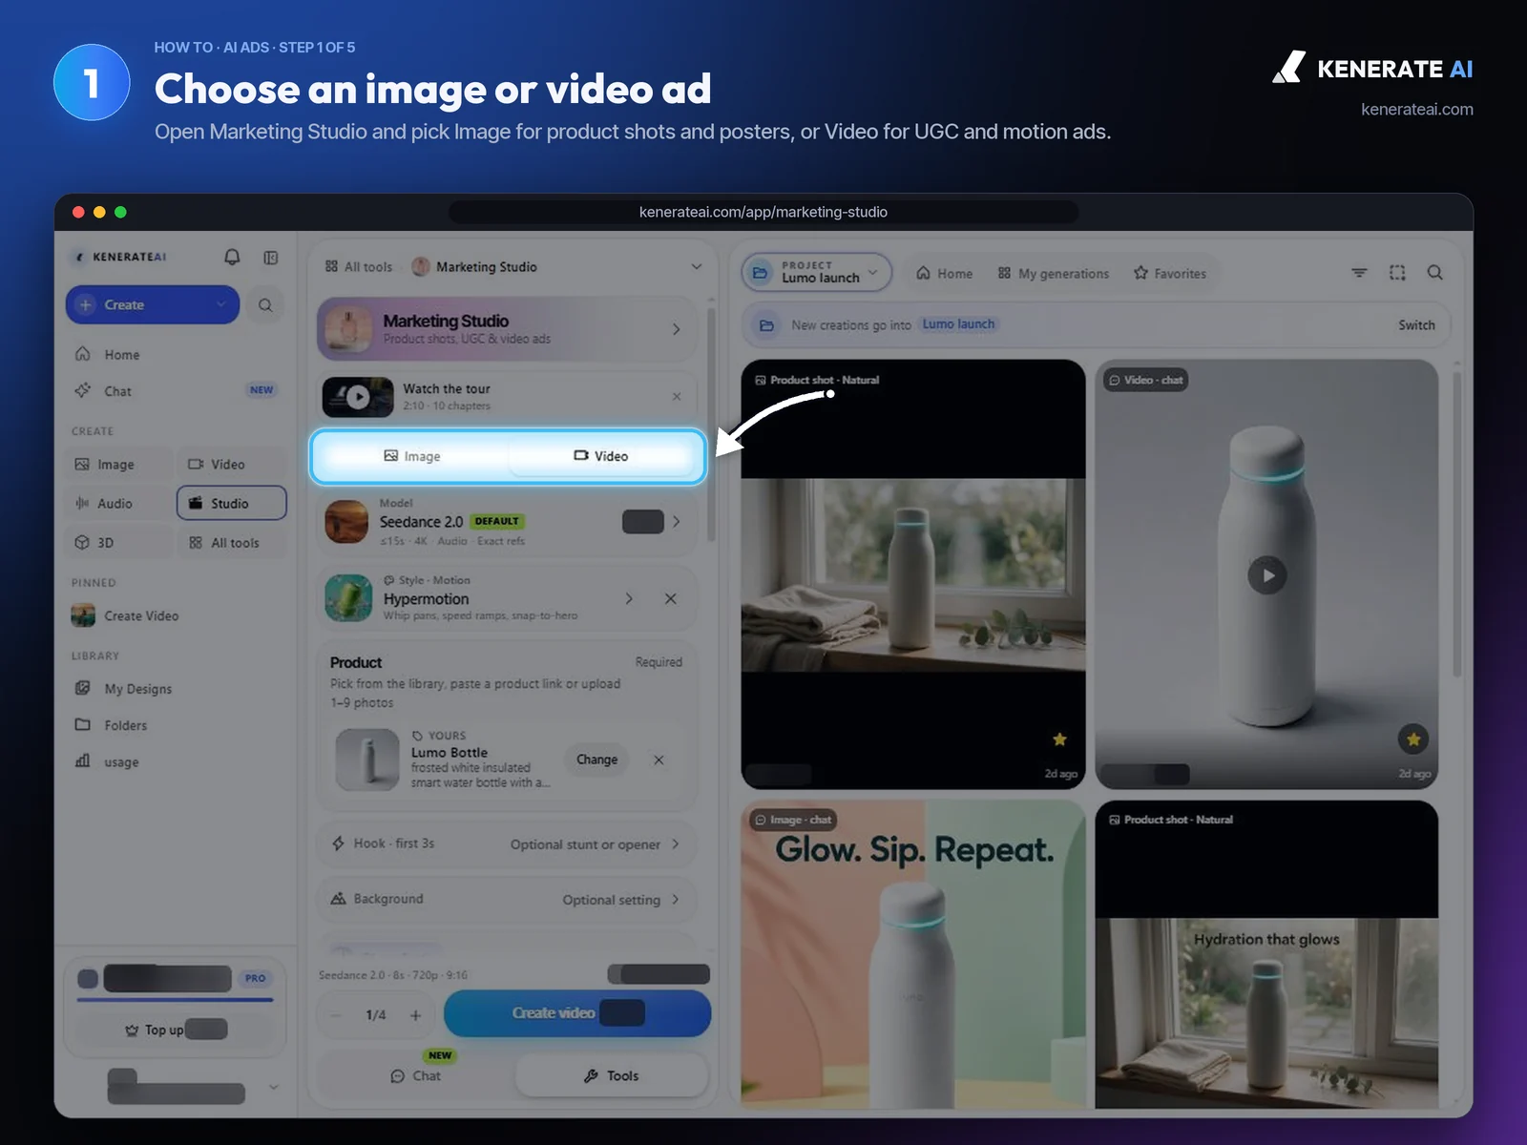Toggle star on the Video chat bottle card
The width and height of the screenshot is (1527, 1145).
pos(1413,739)
